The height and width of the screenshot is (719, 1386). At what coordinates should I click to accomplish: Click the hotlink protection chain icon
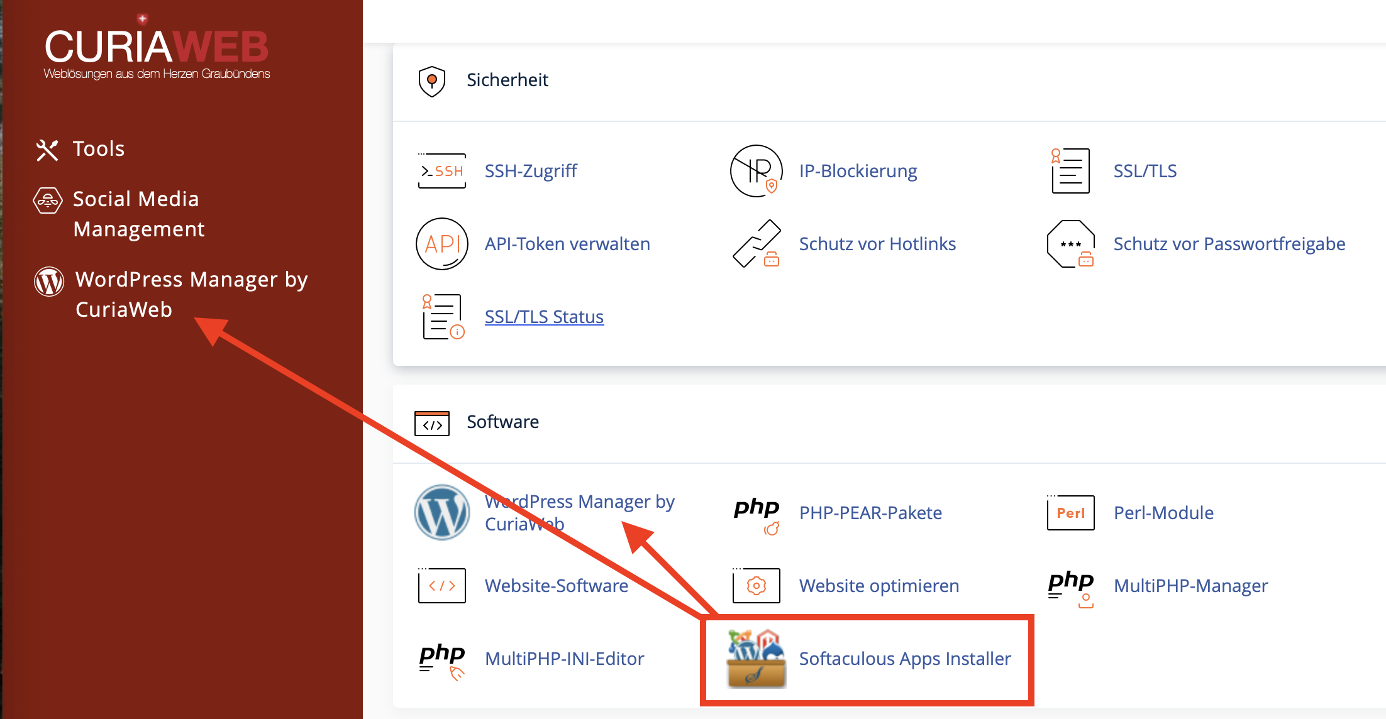click(757, 244)
